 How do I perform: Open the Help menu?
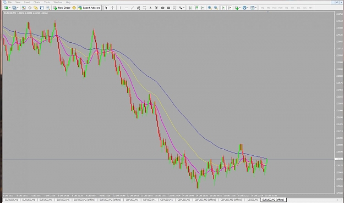pos(68,2)
